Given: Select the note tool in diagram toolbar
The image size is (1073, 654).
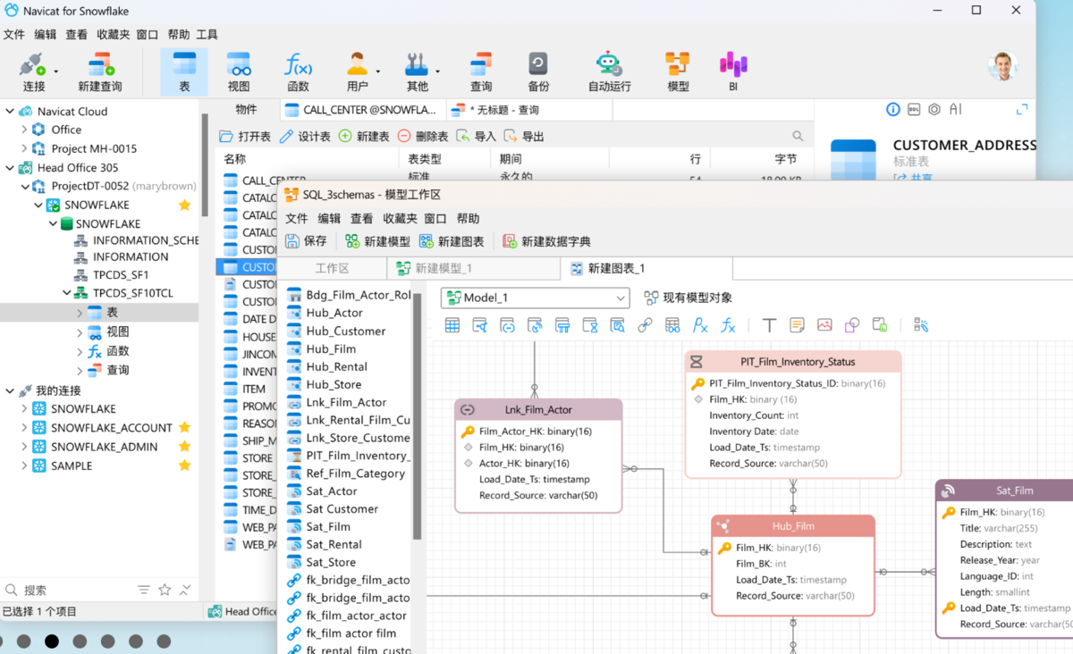Looking at the screenshot, I should pos(797,325).
